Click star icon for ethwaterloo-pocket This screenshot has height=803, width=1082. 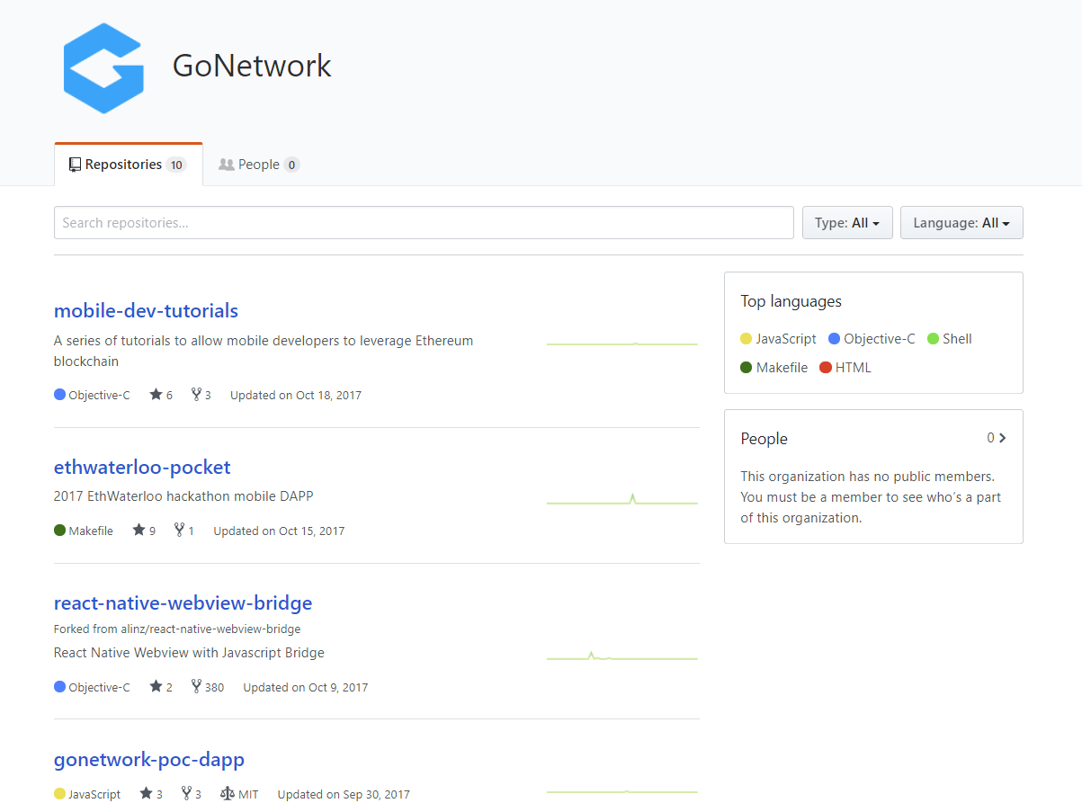pyautogui.click(x=139, y=531)
